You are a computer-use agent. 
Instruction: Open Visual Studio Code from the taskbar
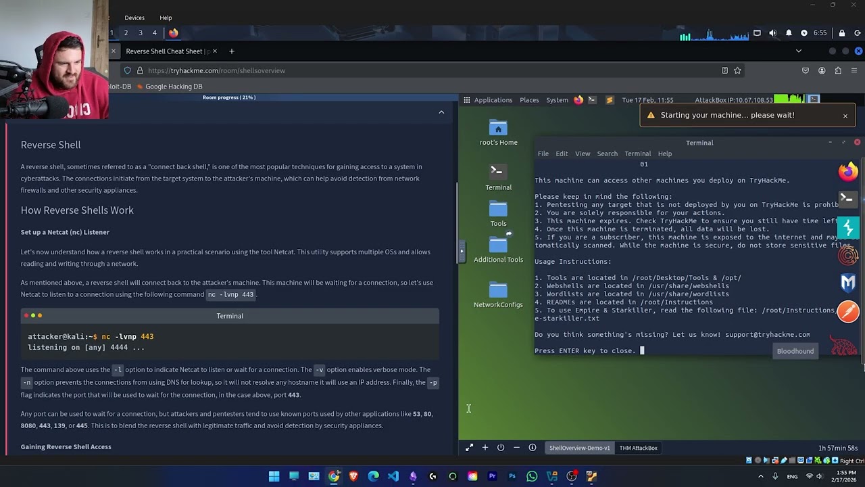393,476
